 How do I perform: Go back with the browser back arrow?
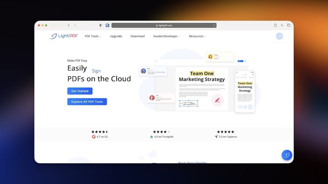(69, 25)
